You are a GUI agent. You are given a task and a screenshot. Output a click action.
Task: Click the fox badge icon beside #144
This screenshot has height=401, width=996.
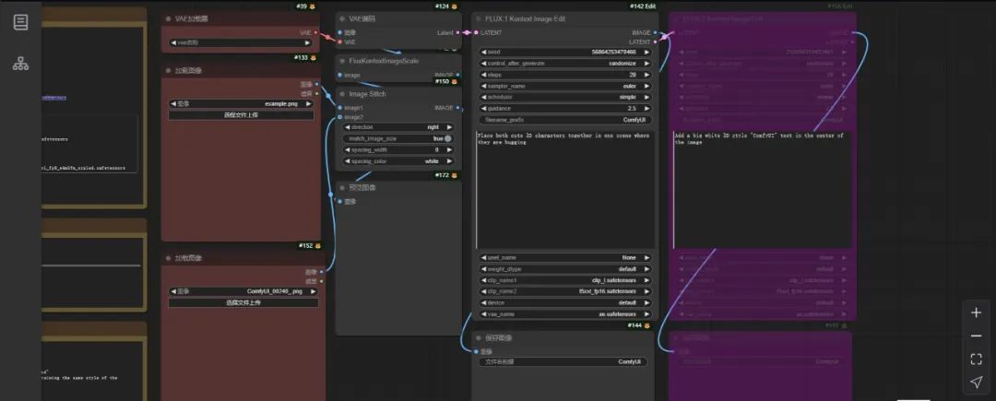(647, 325)
